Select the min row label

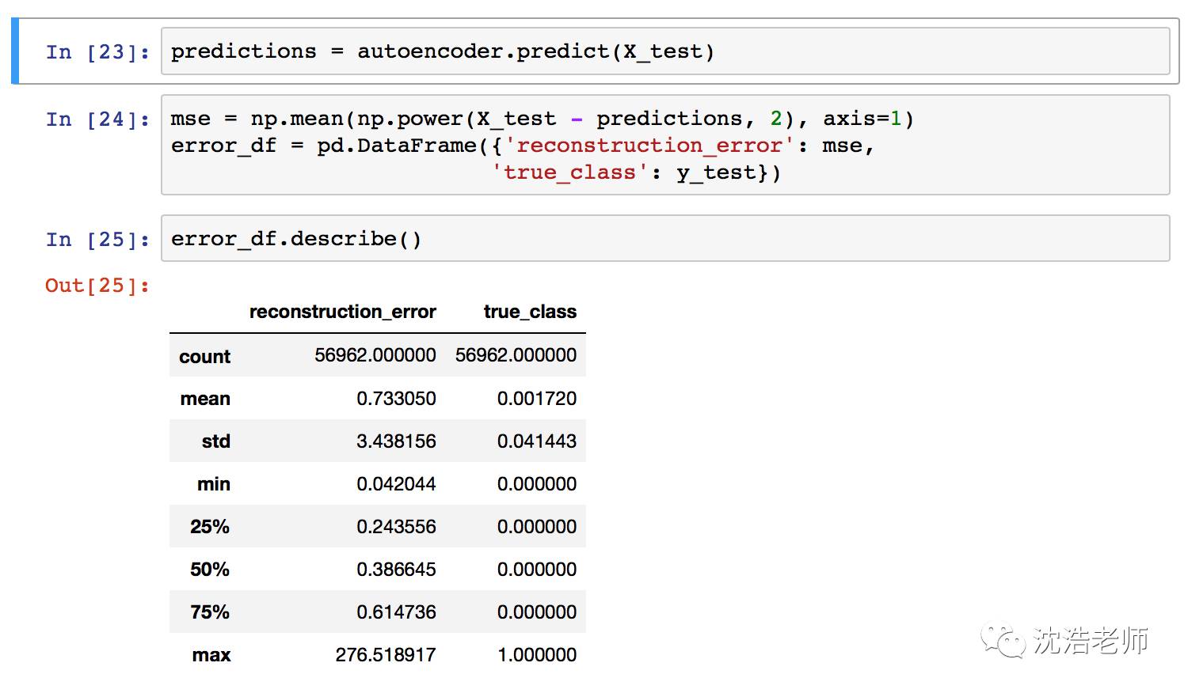point(214,484)
